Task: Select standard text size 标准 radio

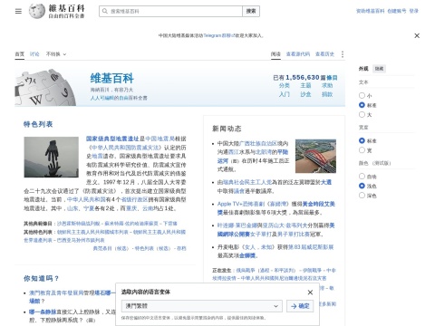Action: [362, 105]
